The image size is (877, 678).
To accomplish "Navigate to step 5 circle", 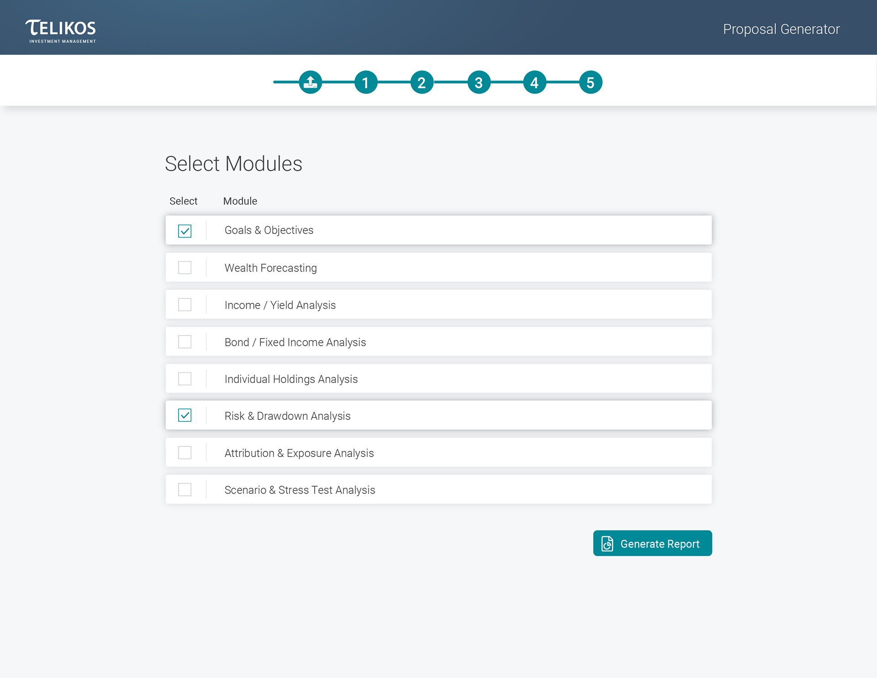I will (591, 82).
